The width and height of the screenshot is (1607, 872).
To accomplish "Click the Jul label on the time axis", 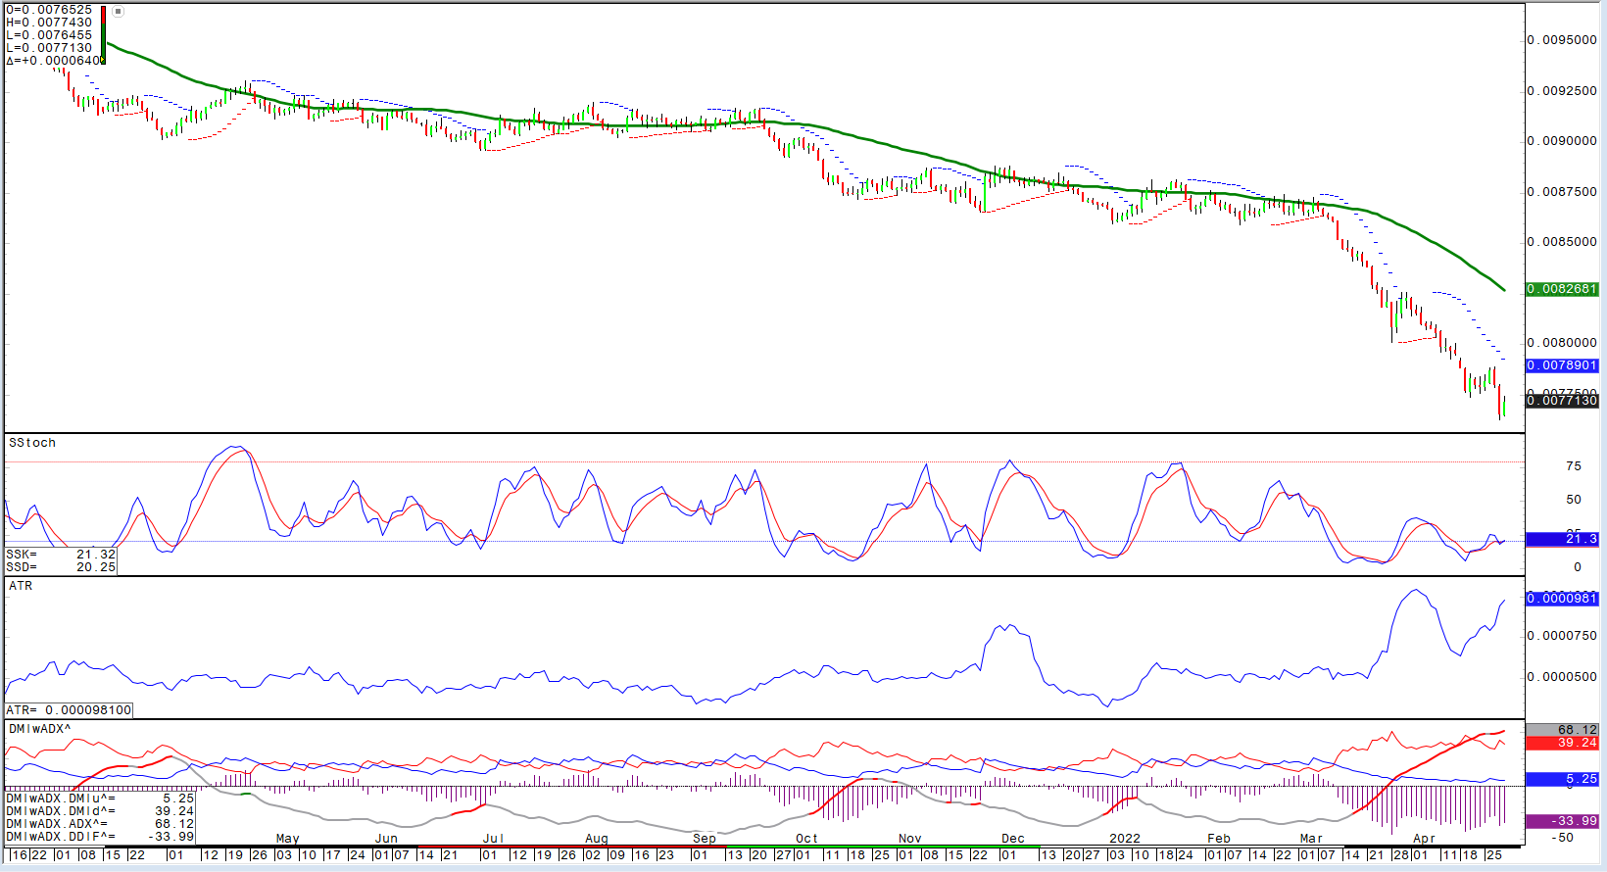I will 493,839.
